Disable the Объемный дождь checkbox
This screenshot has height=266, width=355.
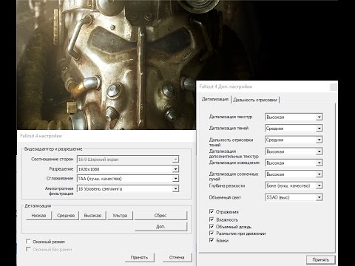coord(212,226)
